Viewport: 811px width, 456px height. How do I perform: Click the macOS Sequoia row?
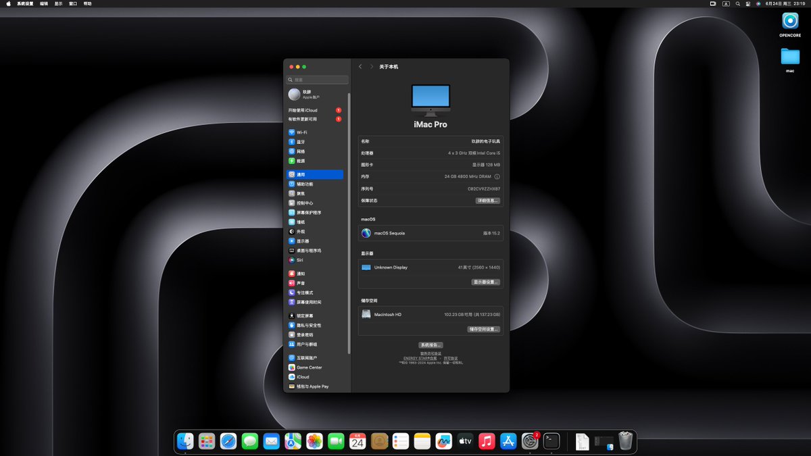tap(431, 233)
